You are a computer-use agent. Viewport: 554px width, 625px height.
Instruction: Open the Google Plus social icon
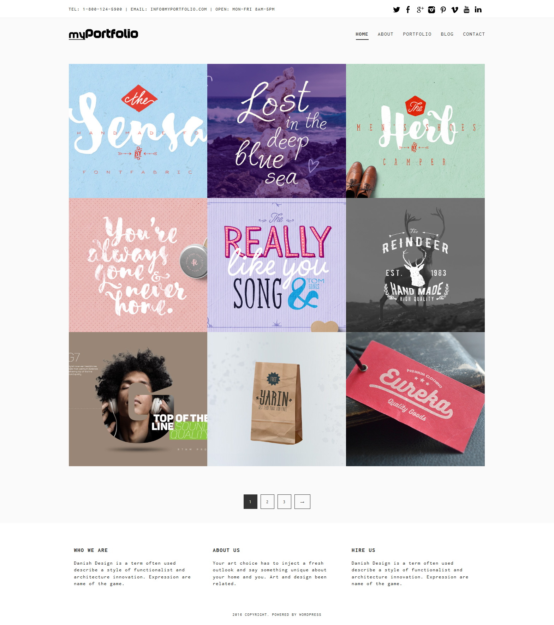[420, 10]
